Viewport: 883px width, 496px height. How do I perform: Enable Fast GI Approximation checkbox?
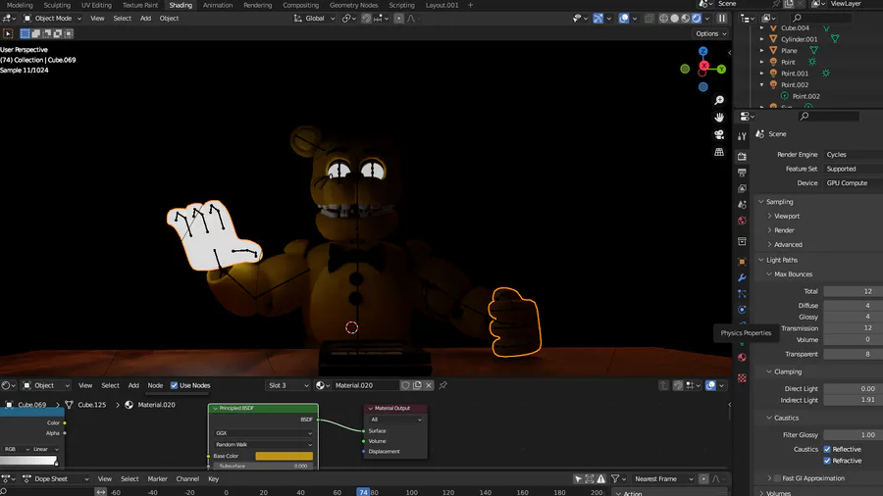[777, 478]
